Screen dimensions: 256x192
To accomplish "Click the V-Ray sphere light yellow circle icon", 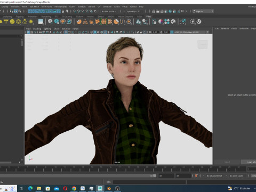I will click(12, 22).
